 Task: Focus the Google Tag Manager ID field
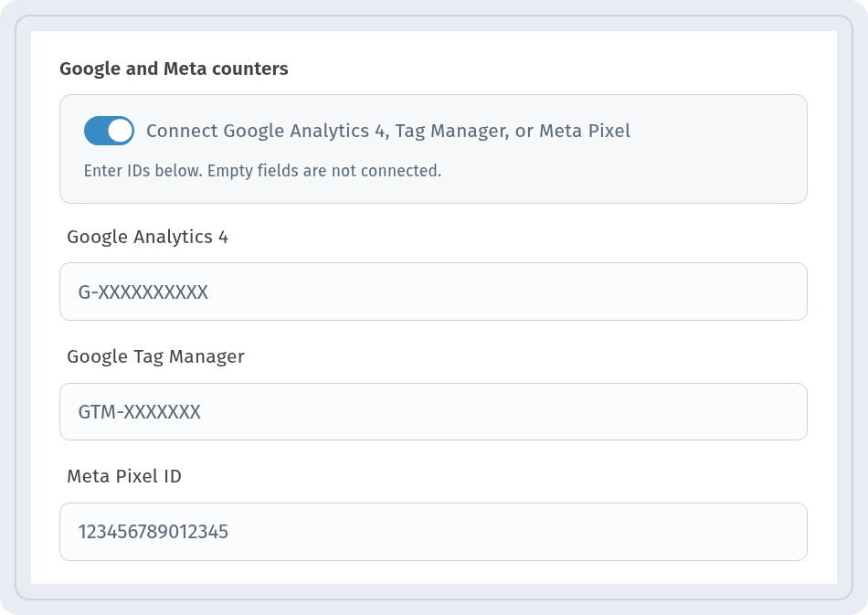pyautogui.click(x=433, y=412)
